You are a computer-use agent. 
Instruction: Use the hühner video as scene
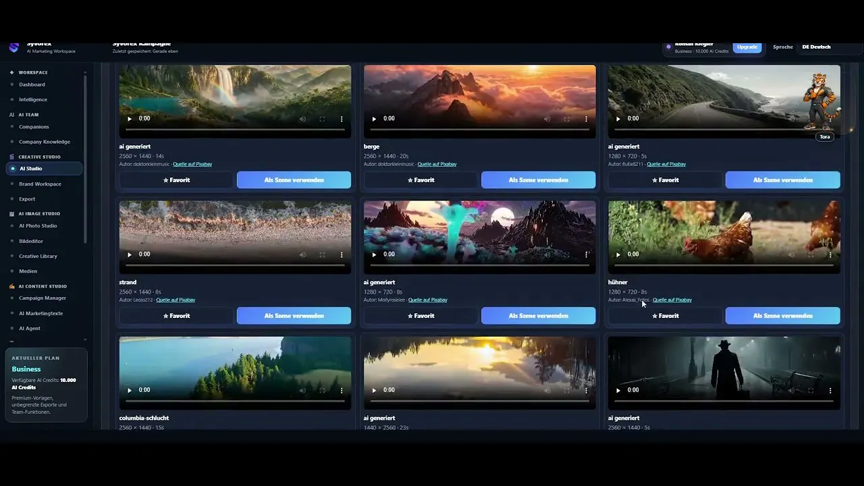(782, 316)
